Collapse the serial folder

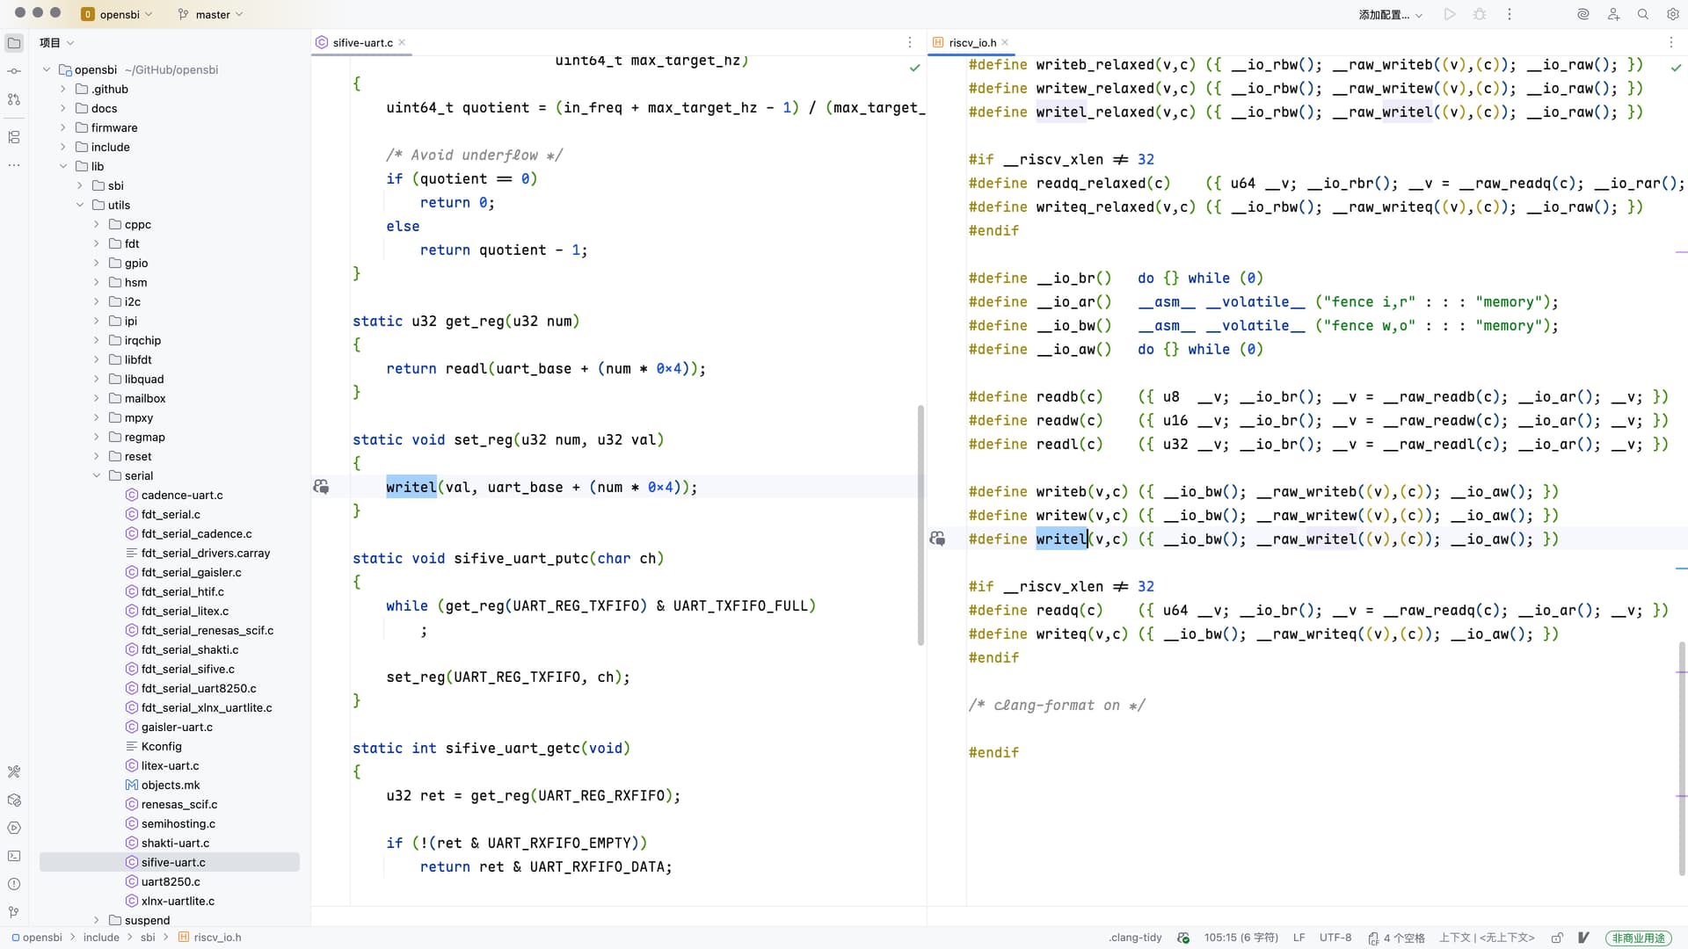point(97,475)
